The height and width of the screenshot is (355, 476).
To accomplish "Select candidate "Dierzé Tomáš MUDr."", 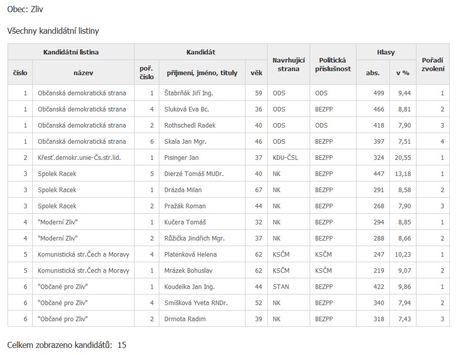I will (x=194, y=173).
